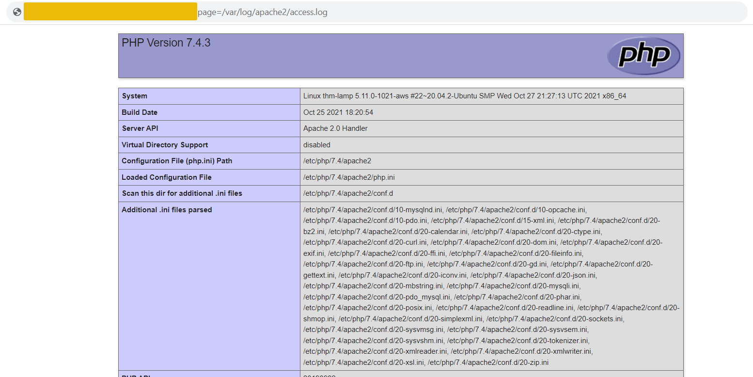Viewport: 753px width, 377px height.
Task: Select '/etc/php/7.4/apache2/conf.d' value
Action: (348, 193)
